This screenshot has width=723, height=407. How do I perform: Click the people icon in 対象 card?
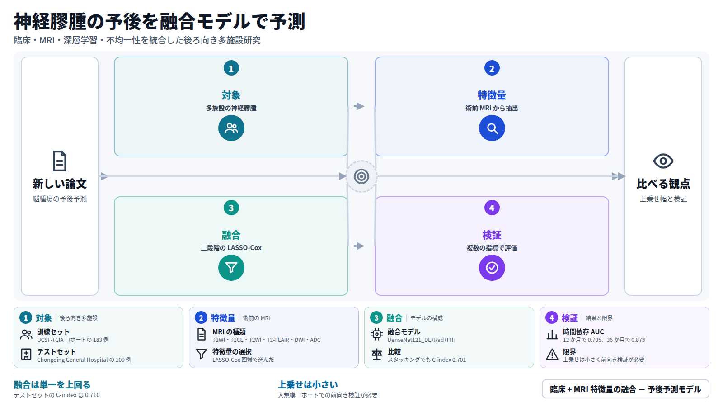point(231,128)
